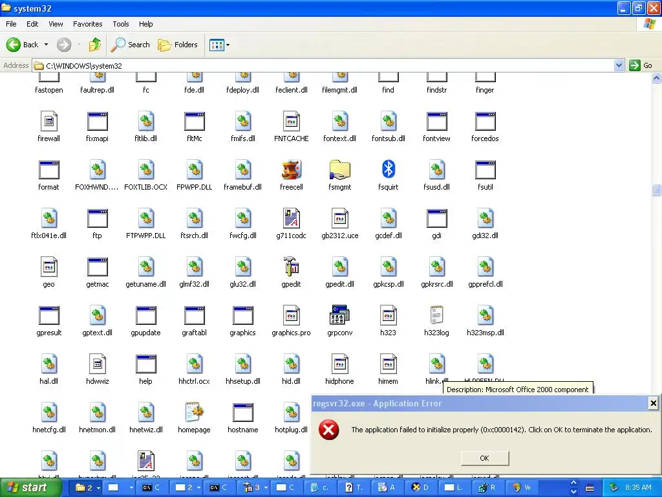Select the gpedit hammer icon
Viewport: 662px width, 497px height.
point(292,267)
